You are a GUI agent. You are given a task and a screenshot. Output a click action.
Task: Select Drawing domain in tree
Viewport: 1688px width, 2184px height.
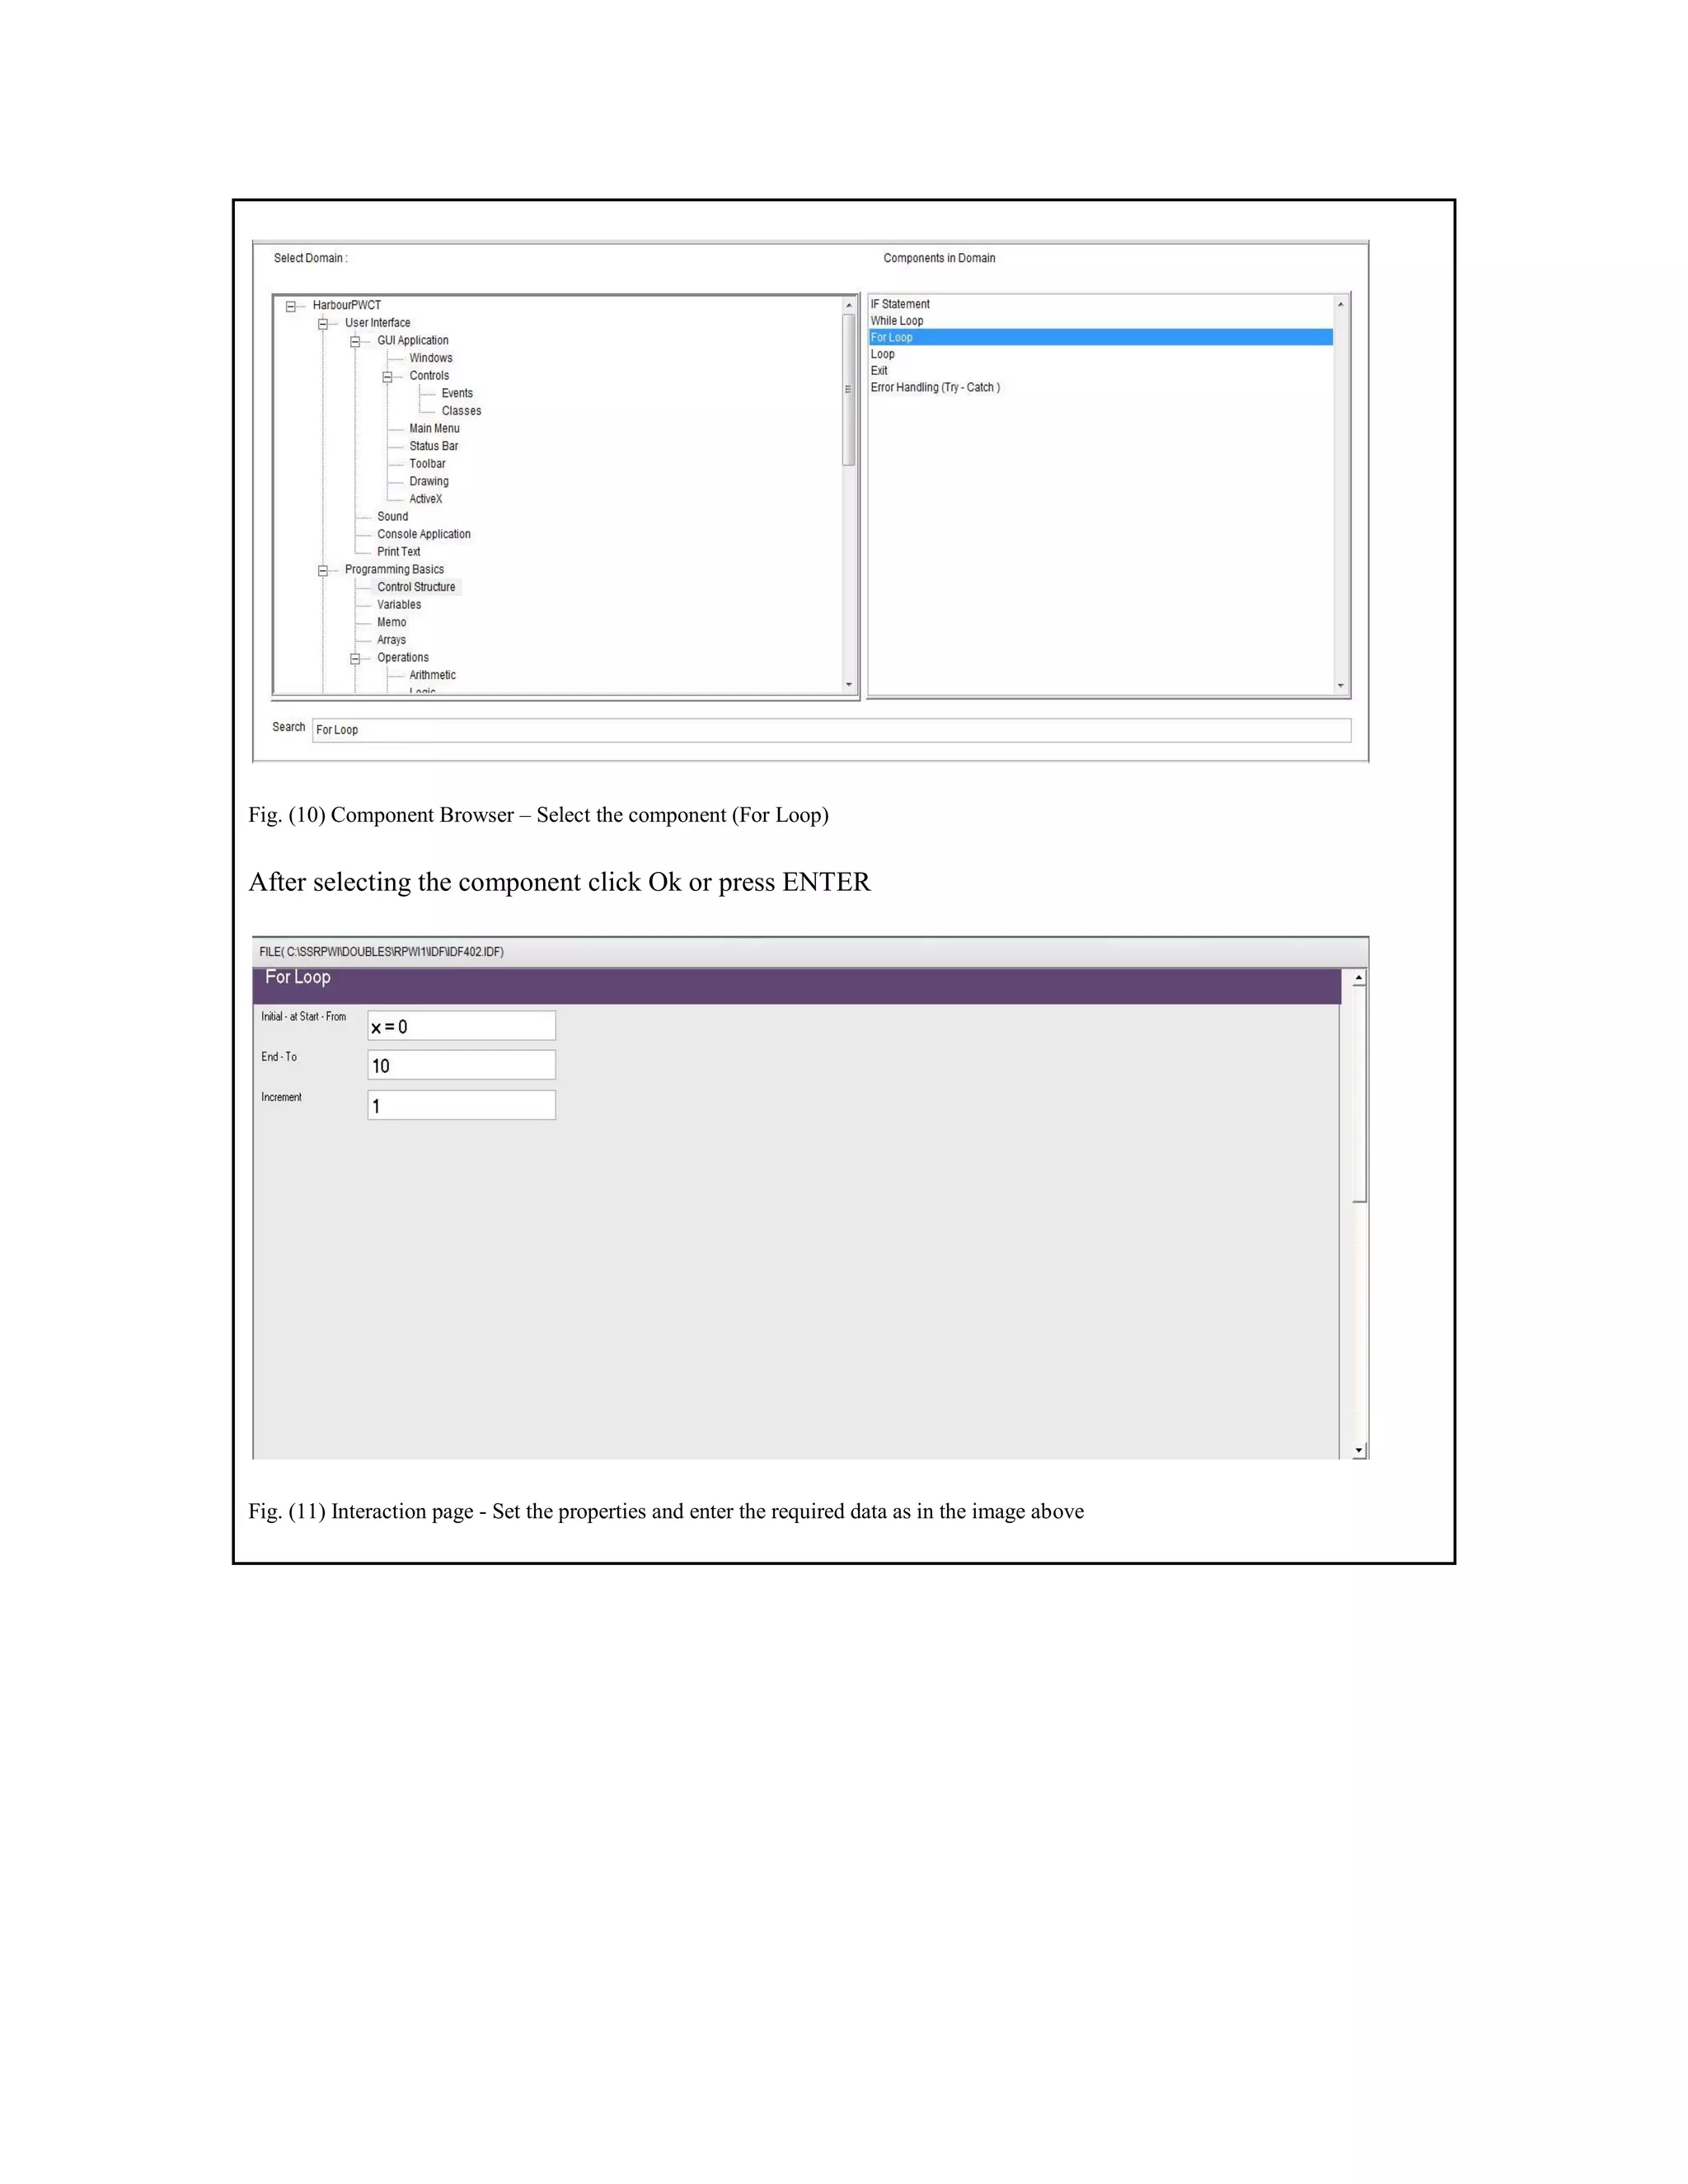428,481
